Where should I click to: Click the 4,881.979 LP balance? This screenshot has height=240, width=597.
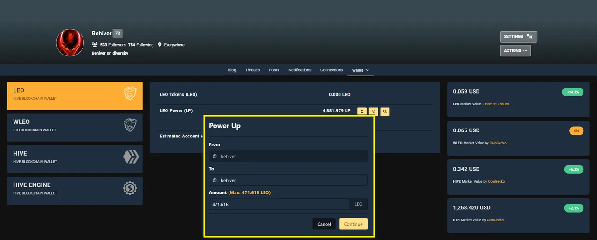click(336, 111)
